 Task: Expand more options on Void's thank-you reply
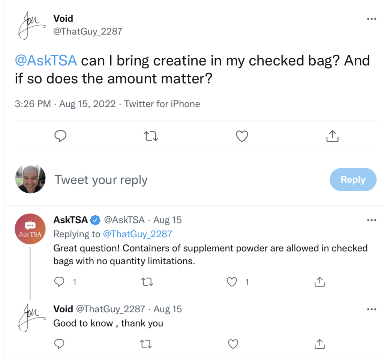click(x=372, y=309)
